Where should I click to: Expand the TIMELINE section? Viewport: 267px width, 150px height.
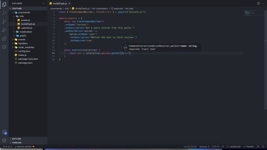click(28, 142)
